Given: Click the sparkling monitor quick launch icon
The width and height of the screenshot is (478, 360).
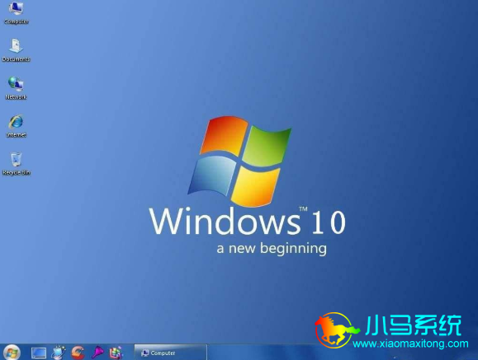Looking at the screenshot, I should [x=59, y=353].
